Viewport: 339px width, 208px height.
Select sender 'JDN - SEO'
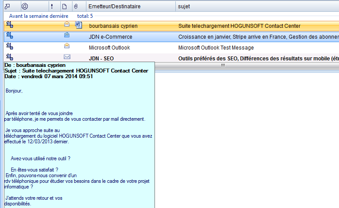click(101, 58)
